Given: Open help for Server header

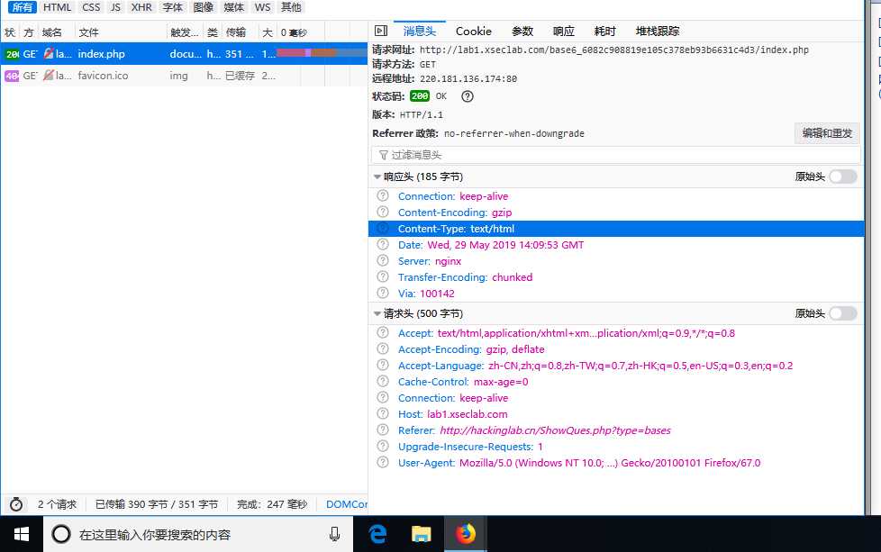Looking at the screenshot, I should point(383,260).
